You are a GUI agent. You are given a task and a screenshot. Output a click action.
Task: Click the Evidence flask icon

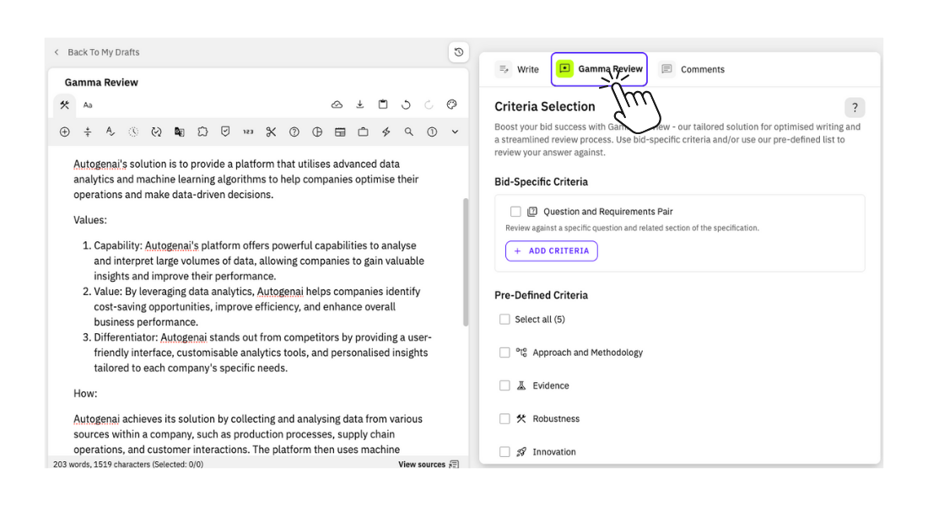[x=521, y=385]
